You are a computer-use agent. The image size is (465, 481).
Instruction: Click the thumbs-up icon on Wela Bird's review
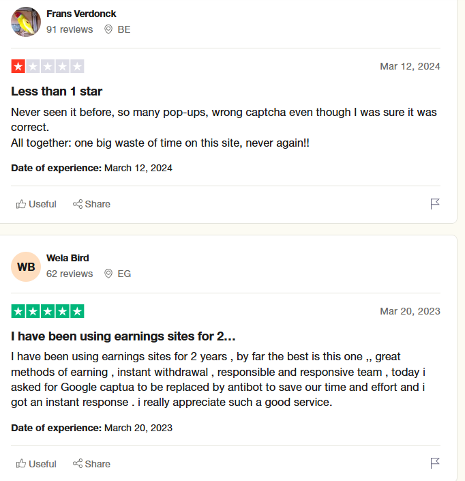point(21,464)
